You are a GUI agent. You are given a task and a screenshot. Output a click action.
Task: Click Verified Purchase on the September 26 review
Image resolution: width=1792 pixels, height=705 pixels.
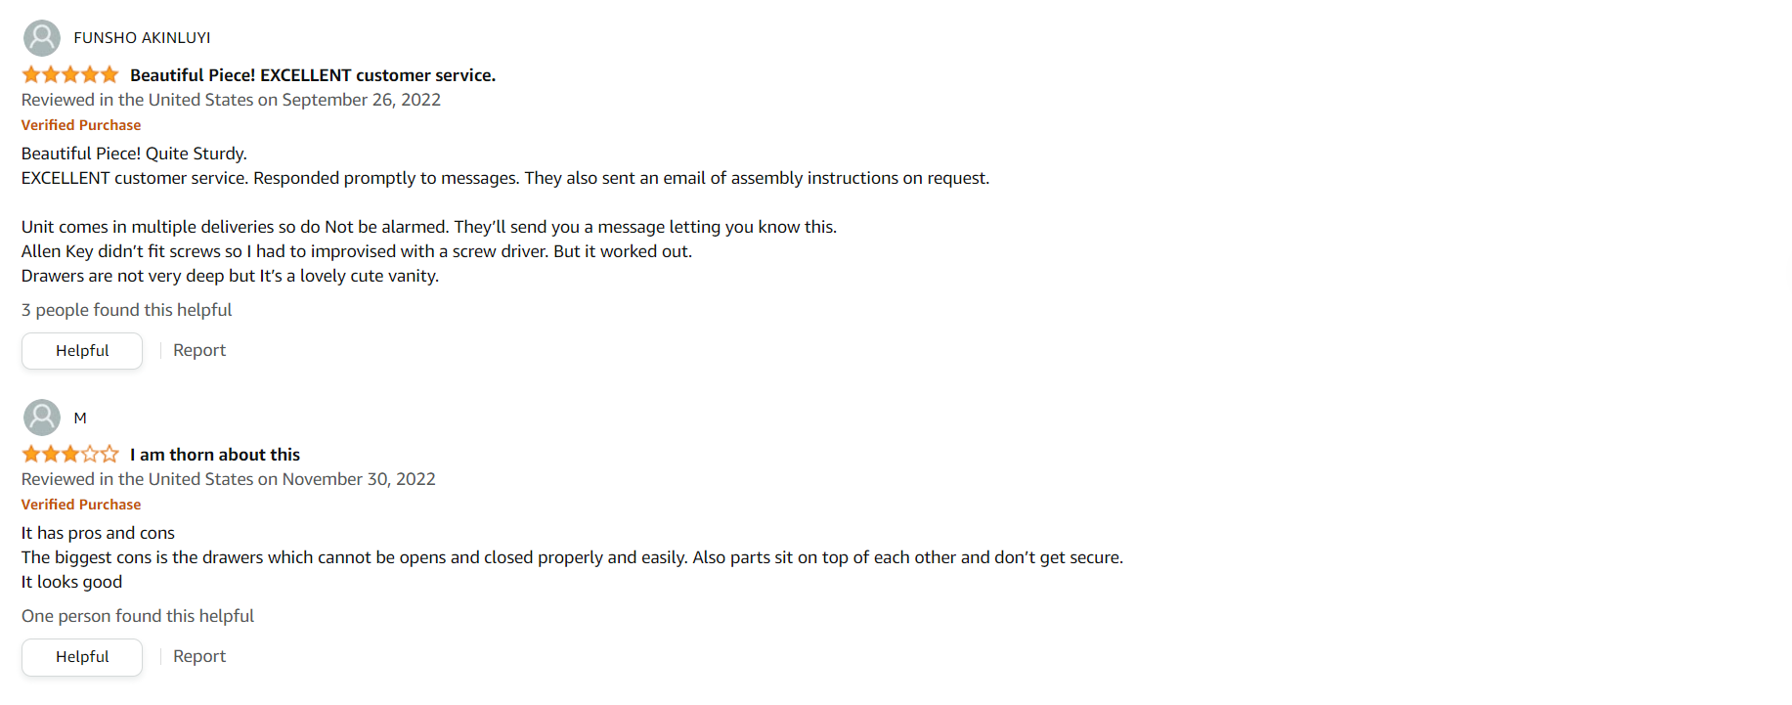tap(81, 125)
